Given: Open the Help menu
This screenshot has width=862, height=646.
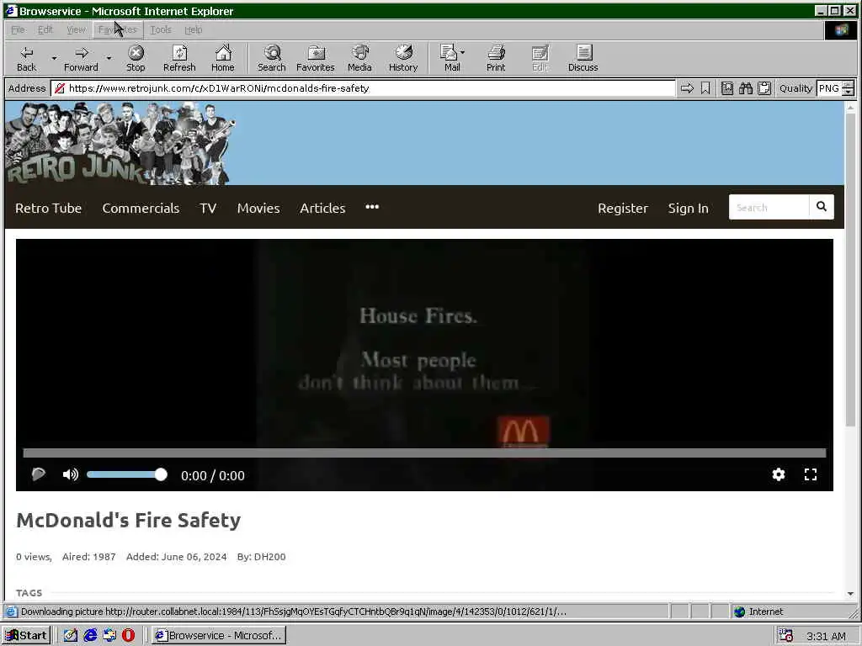Looking at the screenshot, I should click(x=193, y=29).
